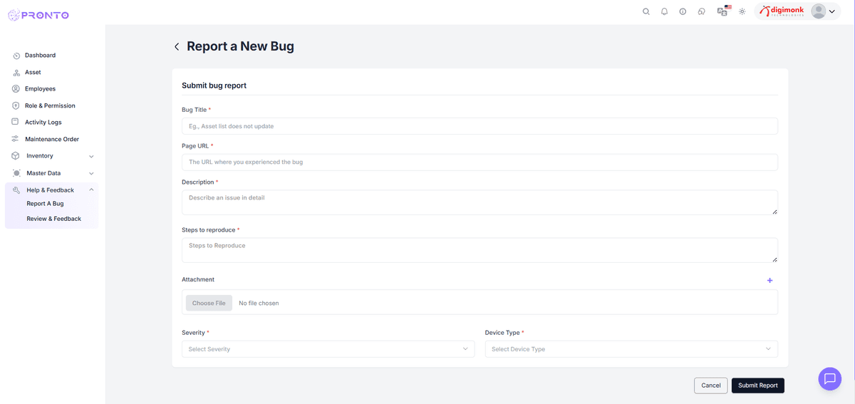Open the headset support icon
The height and width of the screenshot is (404, 855).
pos(702,11)
